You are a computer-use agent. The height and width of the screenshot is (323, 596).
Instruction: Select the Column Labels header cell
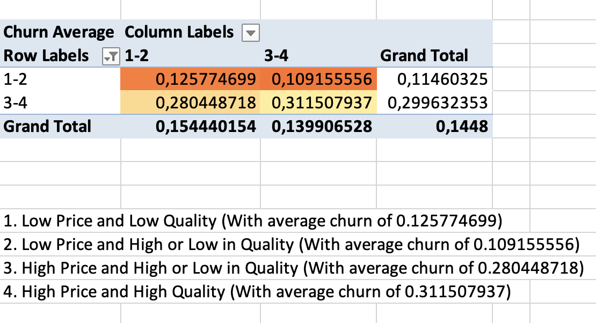point(192,32)
